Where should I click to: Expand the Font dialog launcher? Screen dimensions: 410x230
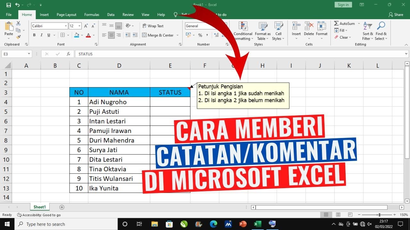click(96, 44)
